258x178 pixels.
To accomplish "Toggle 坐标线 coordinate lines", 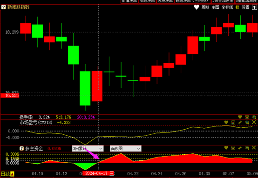I will coord(227,7).
